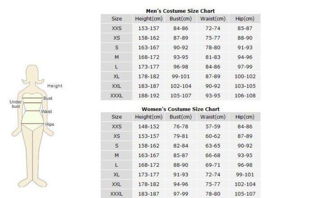Click the Men's Costume Size Chart title
This screenshot has height=198, width=323.
pos(180,11)
